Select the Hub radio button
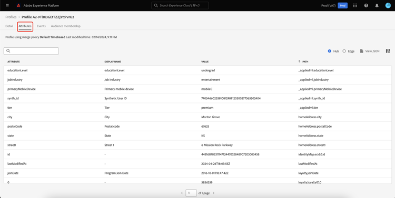Image resolution: width=395 pixels, height=198 pixels. 330,51
